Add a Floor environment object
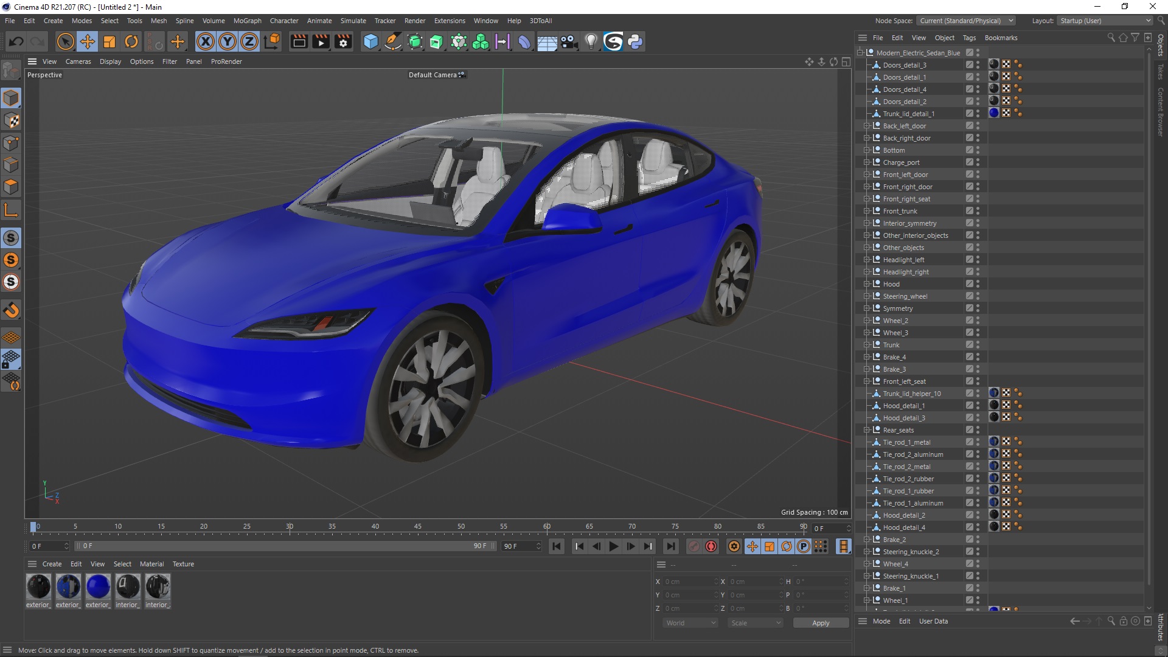This screenshot has width=1168, height=657. pos(546,41)
